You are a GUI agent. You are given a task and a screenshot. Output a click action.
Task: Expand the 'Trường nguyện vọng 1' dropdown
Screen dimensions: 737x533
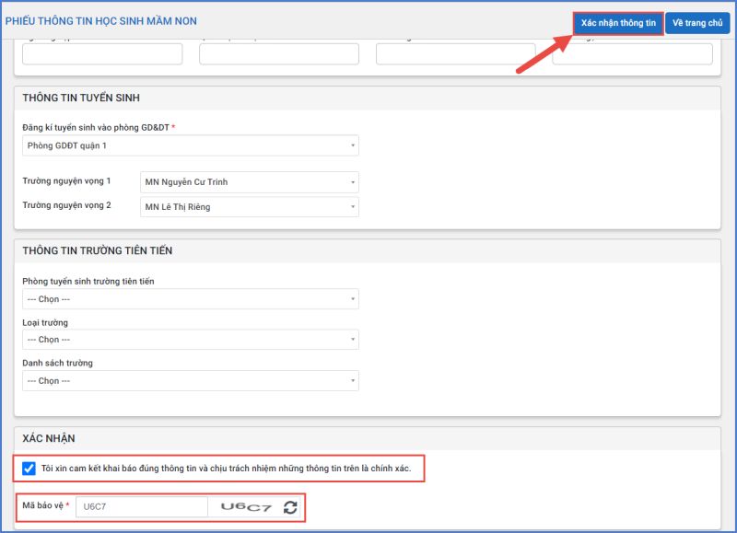(249, 182)
